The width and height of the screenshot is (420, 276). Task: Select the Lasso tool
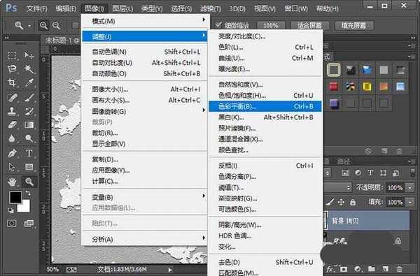coord(12,69)
